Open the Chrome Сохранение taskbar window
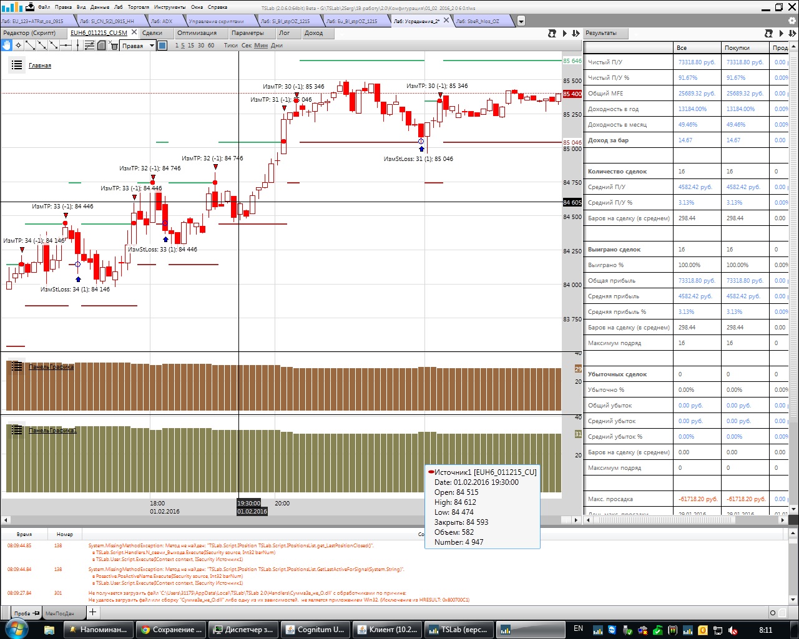799x639 pixels. [x=172, y=630]
